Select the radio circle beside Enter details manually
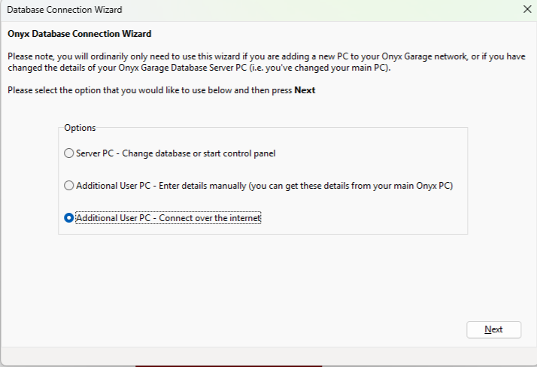The width and height of the screenshot is (537, 367). tap(69, 186)
